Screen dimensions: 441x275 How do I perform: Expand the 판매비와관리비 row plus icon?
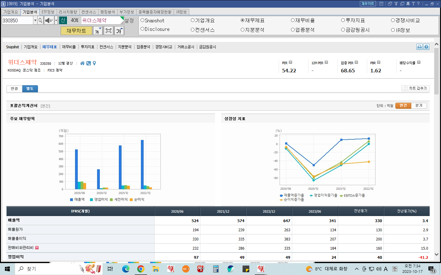tap(37, 248)
